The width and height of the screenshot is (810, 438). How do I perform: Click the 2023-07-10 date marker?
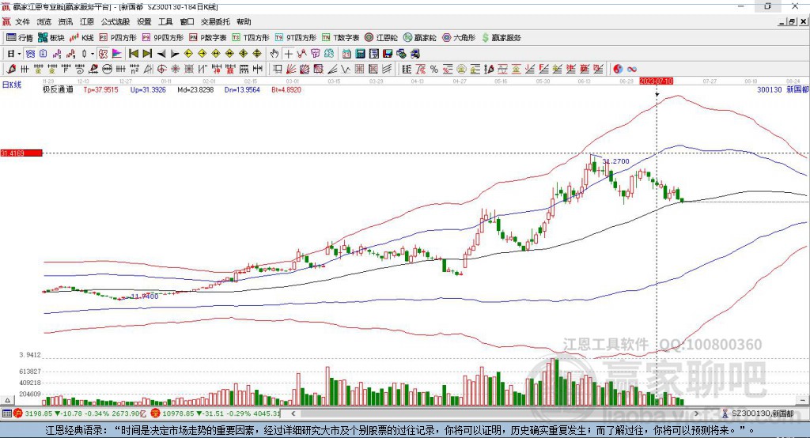[x=656, y=81]
